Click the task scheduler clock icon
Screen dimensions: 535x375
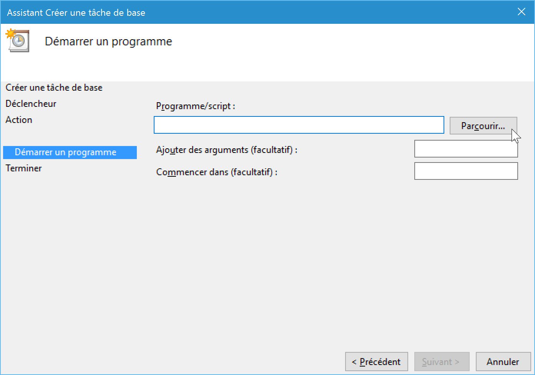17,40
